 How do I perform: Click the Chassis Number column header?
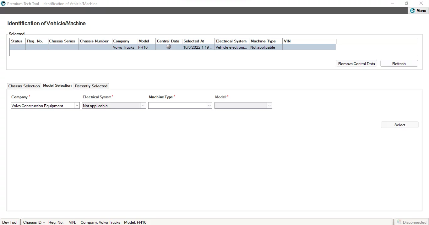(x=94, y=41)
